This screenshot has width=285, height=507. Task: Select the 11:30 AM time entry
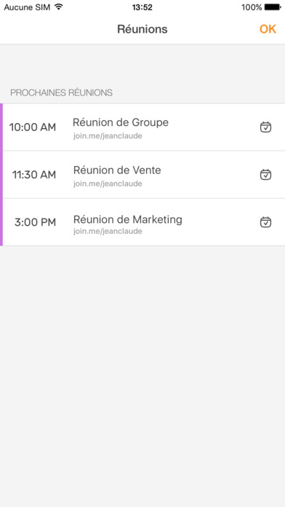click(x=34, y=175)
